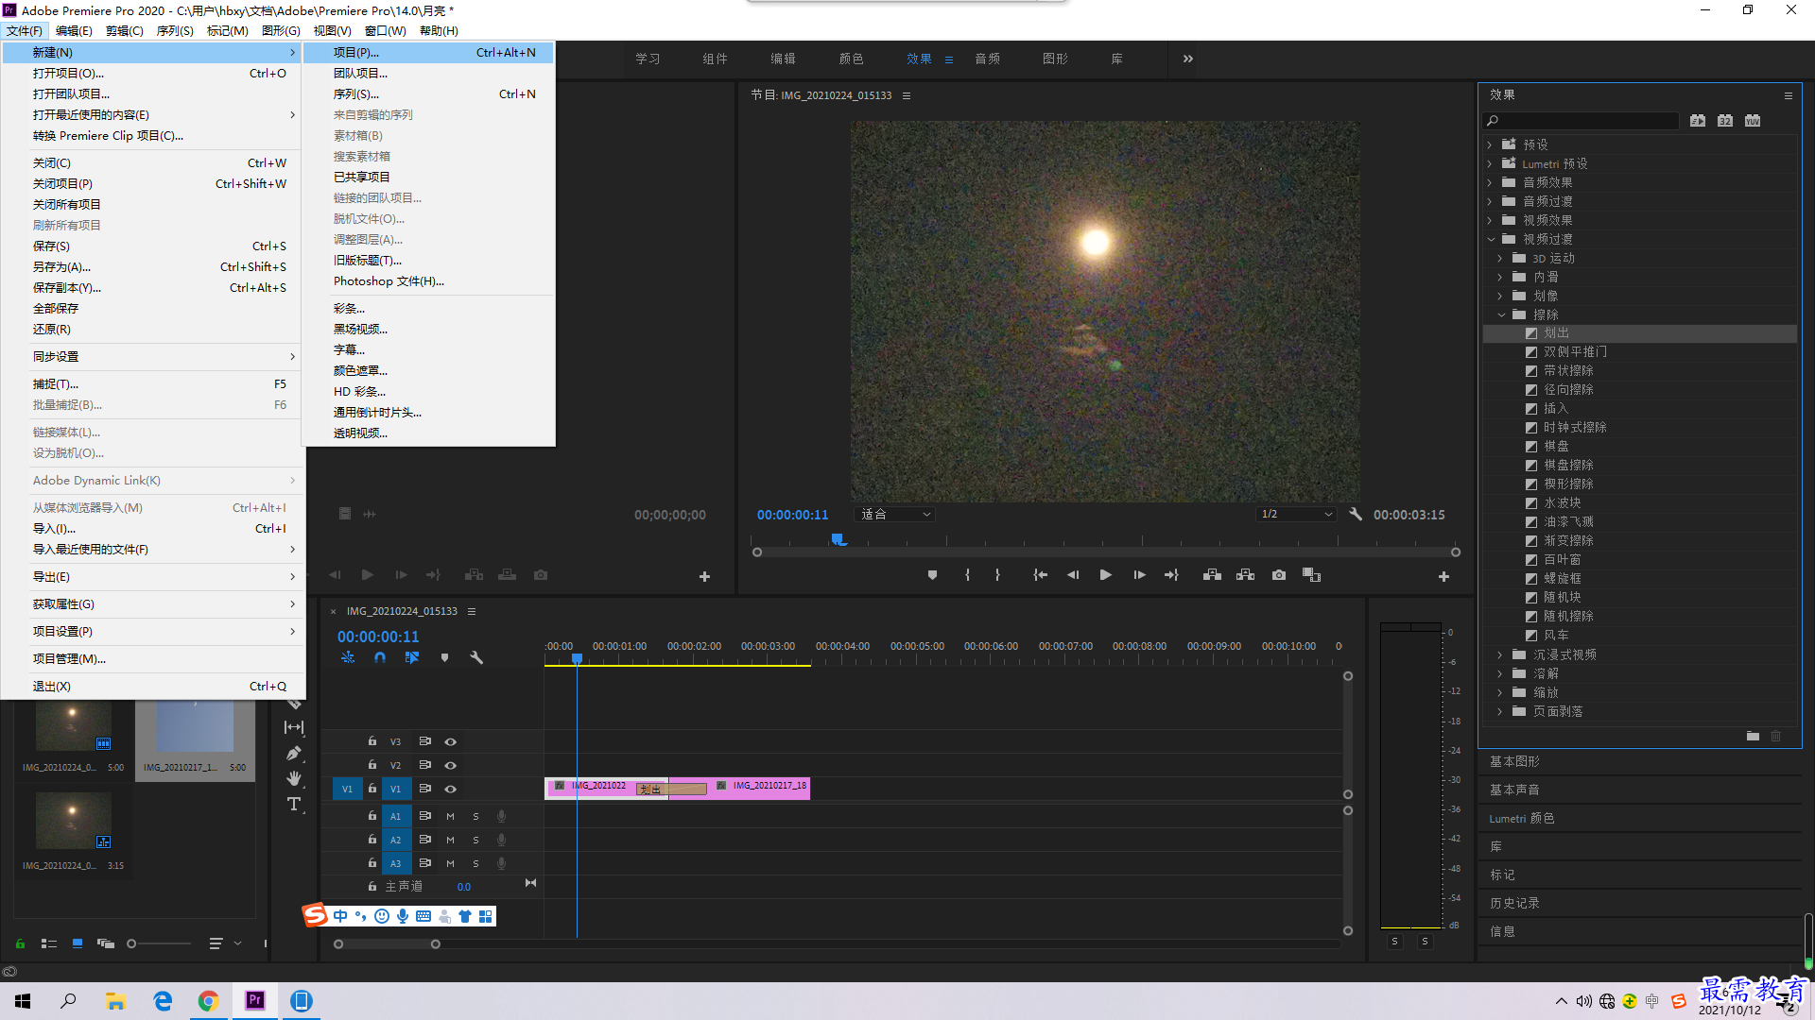Filter effects by 32-bit color icon

coord(1725,121)
